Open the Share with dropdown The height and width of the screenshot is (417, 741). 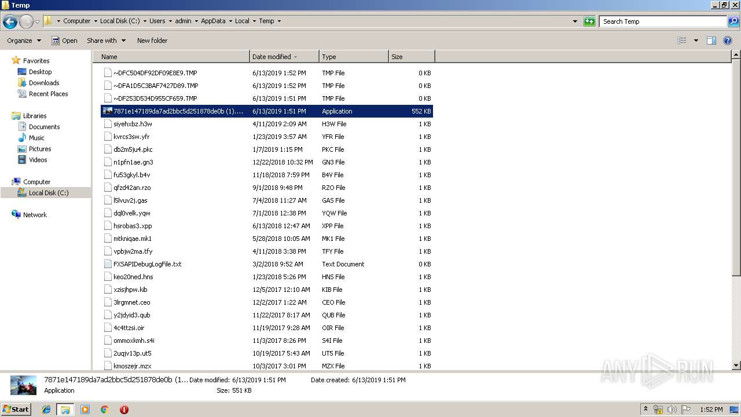point(107,41)
